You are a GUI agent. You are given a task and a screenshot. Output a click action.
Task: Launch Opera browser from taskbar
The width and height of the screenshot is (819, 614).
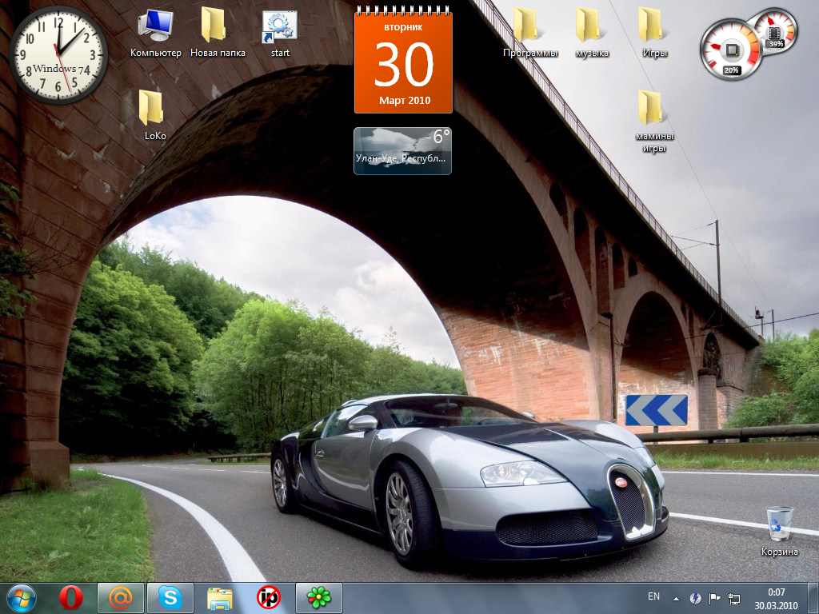tap(70, 597)
